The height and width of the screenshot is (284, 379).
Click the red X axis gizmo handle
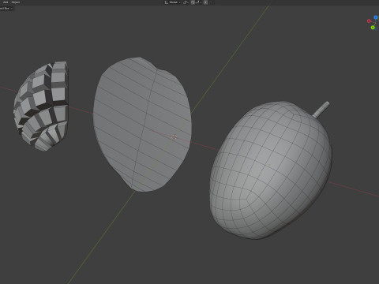click(369, 21)
